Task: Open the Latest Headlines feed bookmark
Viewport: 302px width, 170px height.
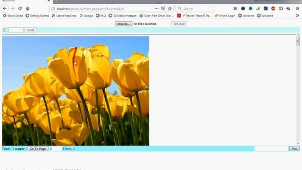Action: tap(64, 16)
